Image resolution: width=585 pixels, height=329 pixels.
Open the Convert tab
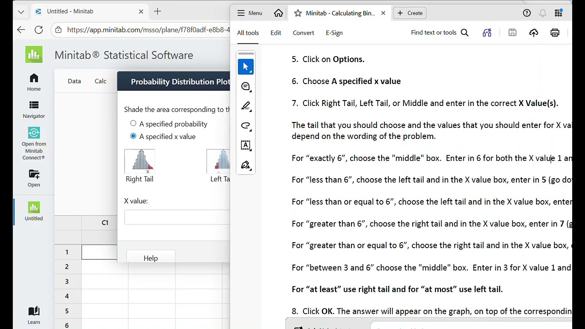pos(303,33)
